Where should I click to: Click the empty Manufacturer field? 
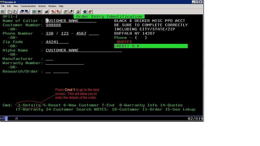pyautogui.click(x=49, y=59)
